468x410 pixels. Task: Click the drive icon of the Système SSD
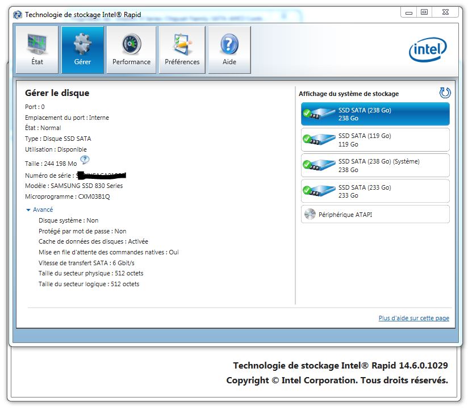point(319,165)
